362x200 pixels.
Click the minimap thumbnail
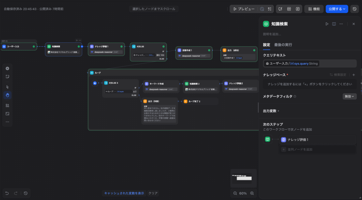tap(244, 178)
